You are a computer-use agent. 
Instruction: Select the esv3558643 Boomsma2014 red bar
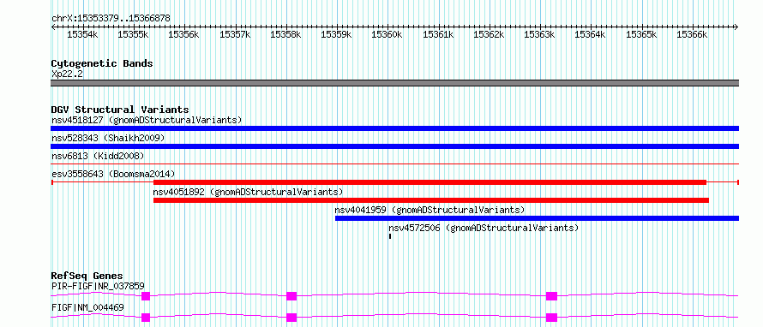pos(430,182)
